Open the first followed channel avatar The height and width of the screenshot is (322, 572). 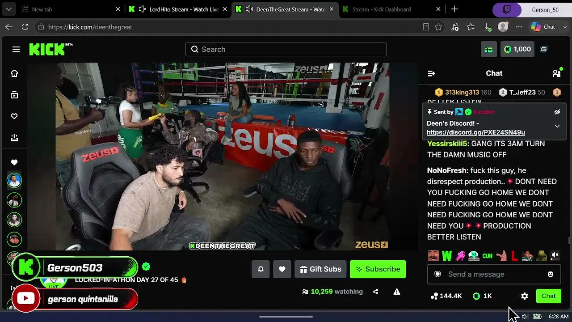14,180
